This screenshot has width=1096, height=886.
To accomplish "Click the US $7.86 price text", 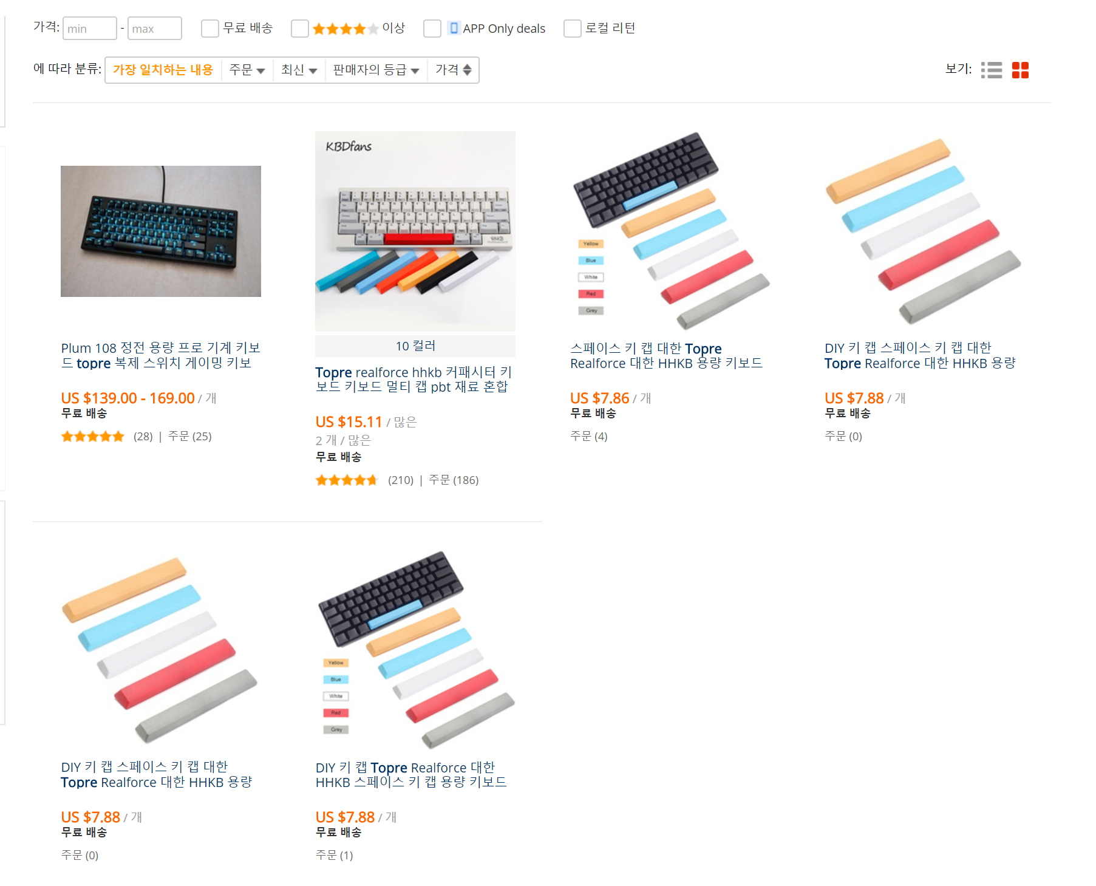I will pos(599,398).
